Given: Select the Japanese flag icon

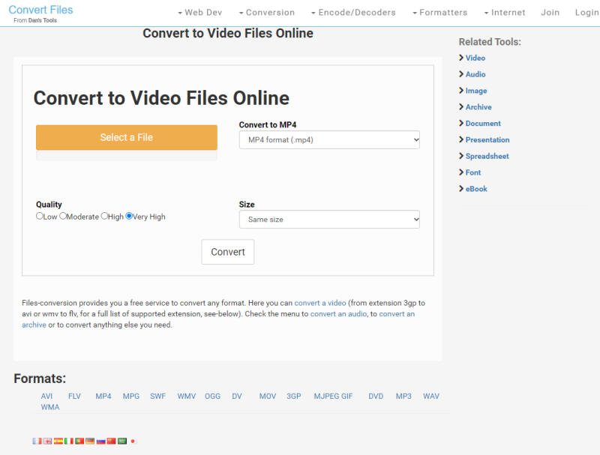Looking at the screenshot, I should tap(133, 441).
